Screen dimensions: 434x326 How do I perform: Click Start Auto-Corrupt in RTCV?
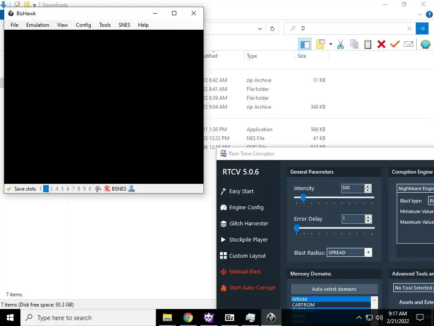[x=248, y=287]
